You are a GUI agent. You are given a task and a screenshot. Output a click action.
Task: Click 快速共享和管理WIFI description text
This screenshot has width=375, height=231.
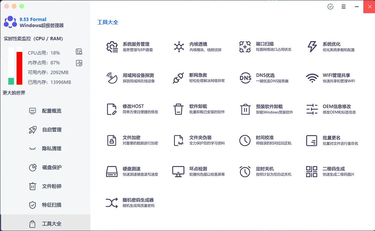click(x=339, y=81)
